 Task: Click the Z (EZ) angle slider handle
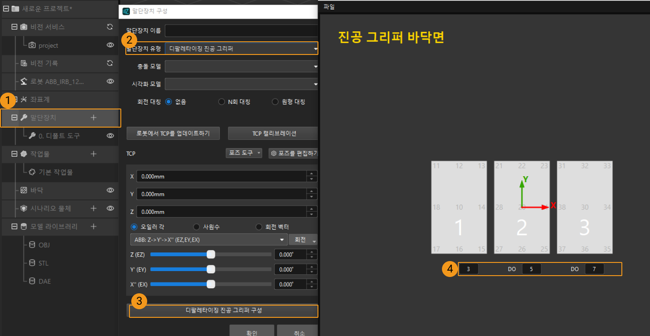click(x=211, y=255)
